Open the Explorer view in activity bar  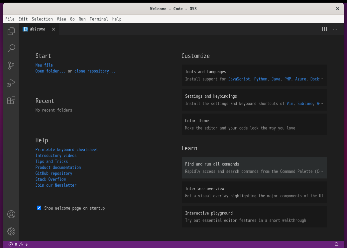point(11,31)
